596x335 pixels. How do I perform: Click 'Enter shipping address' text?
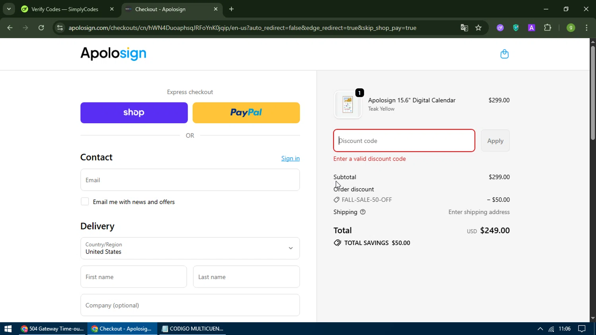[x=479, y=212]
